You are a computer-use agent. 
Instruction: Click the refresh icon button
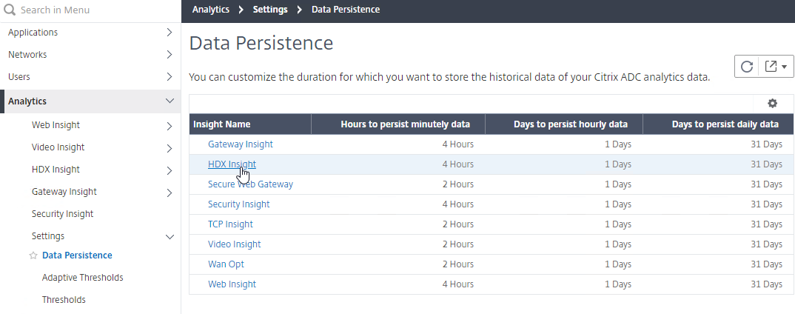tap(747, 67)
